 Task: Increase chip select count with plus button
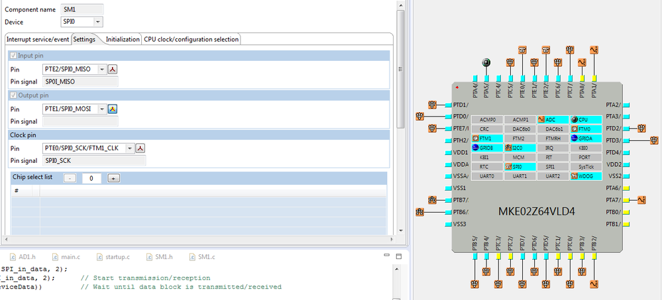113,179
